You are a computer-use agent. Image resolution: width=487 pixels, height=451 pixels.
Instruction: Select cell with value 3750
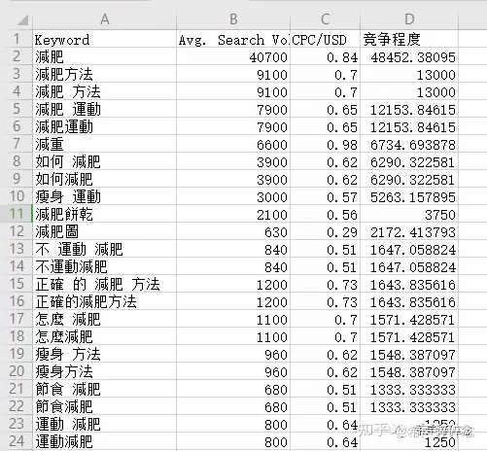click(x=409, y=214)
